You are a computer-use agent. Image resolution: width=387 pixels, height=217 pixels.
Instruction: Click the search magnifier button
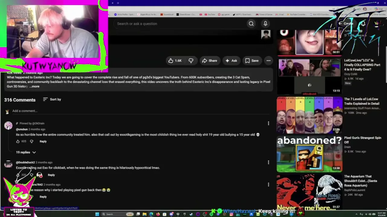[x=251, y=24]
